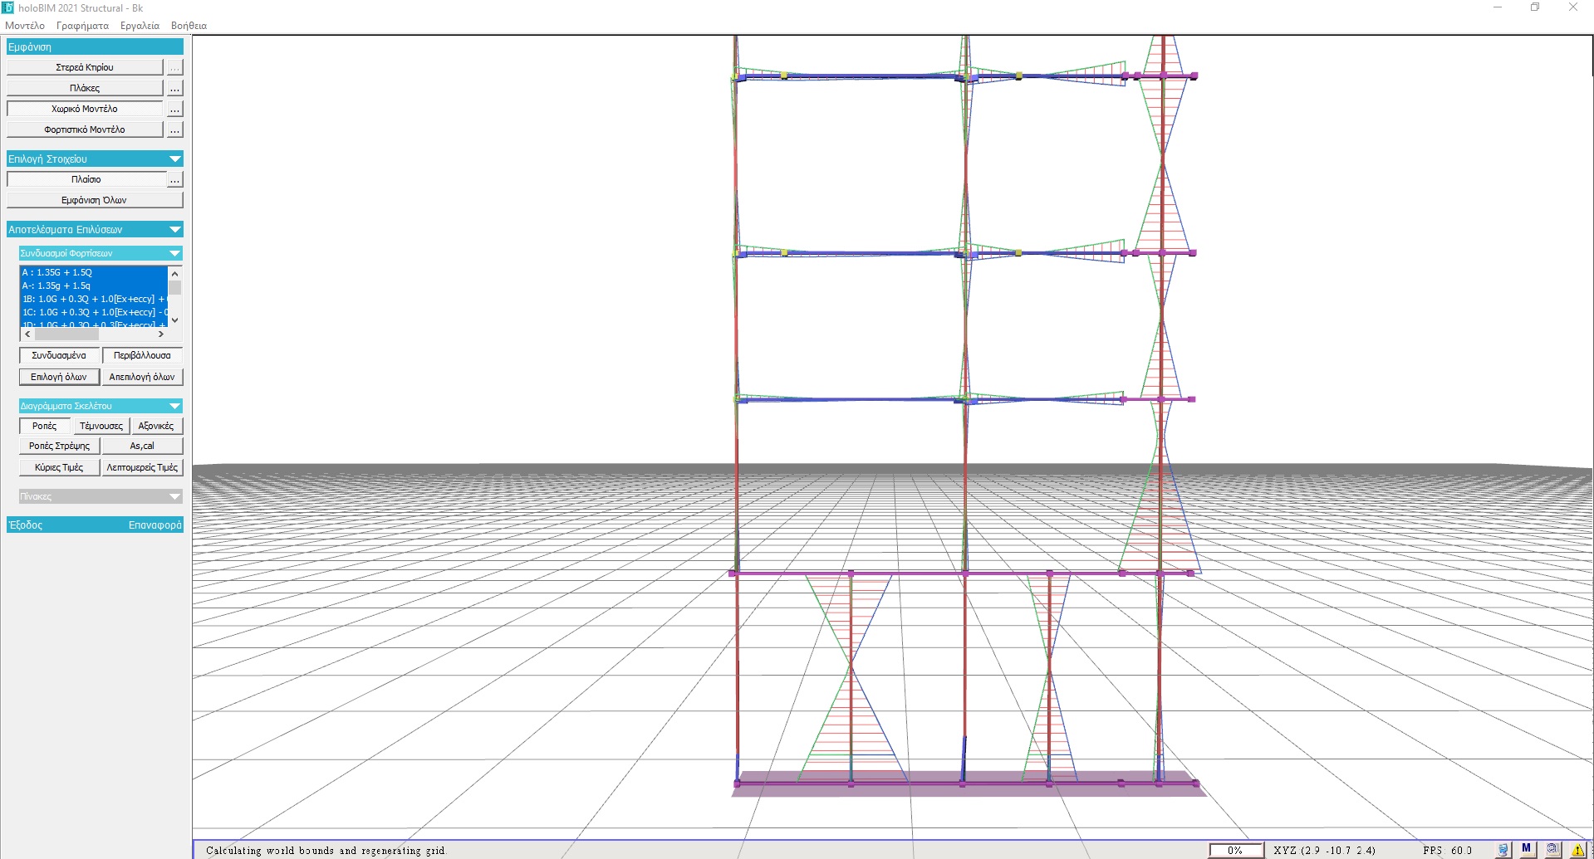
Task: Click the 0% progress bar
Action: (1235, 850)
